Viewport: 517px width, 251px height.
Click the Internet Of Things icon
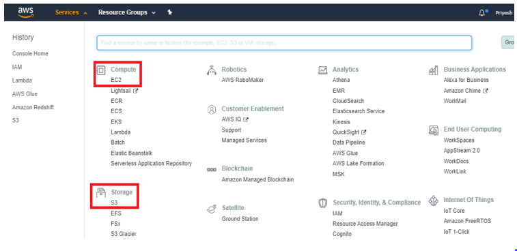click(433, 201)
